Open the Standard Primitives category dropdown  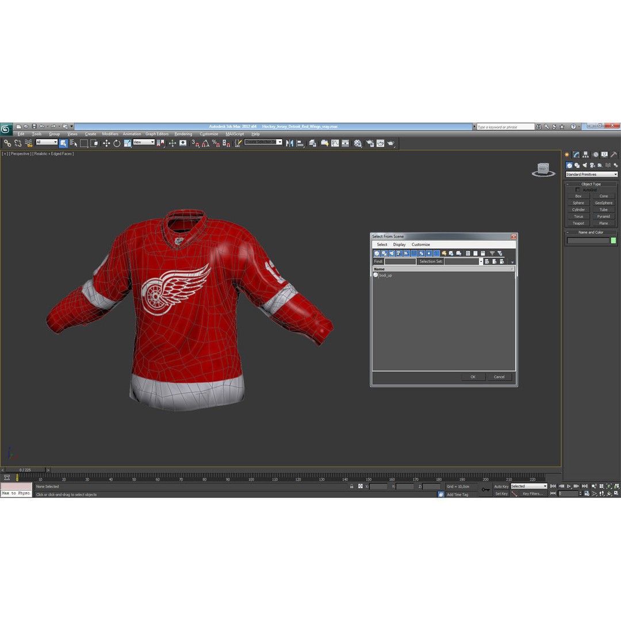(x=591, y=174)
